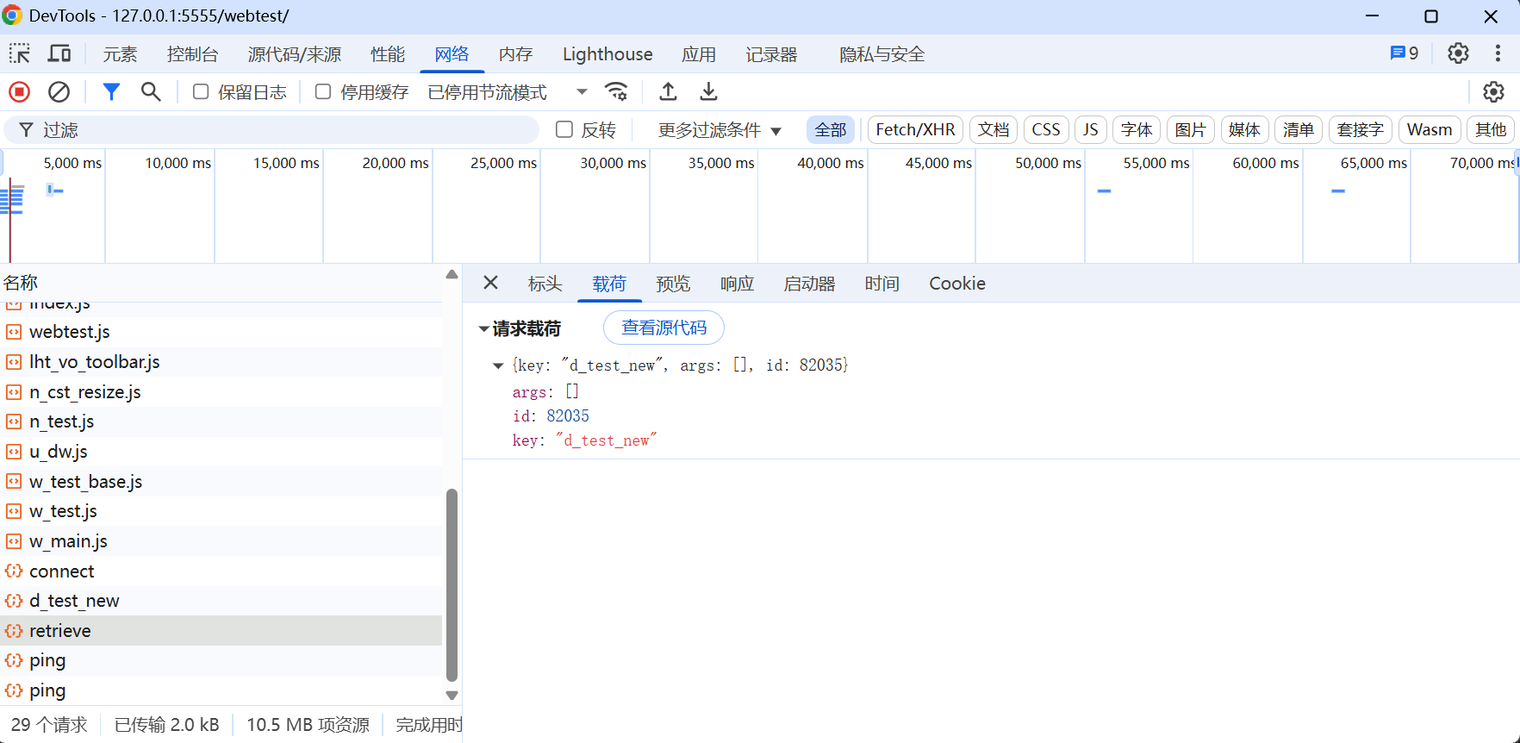Open the Lighthouse panel tab
Screen dimensions: 1520x743
point(607,54)
